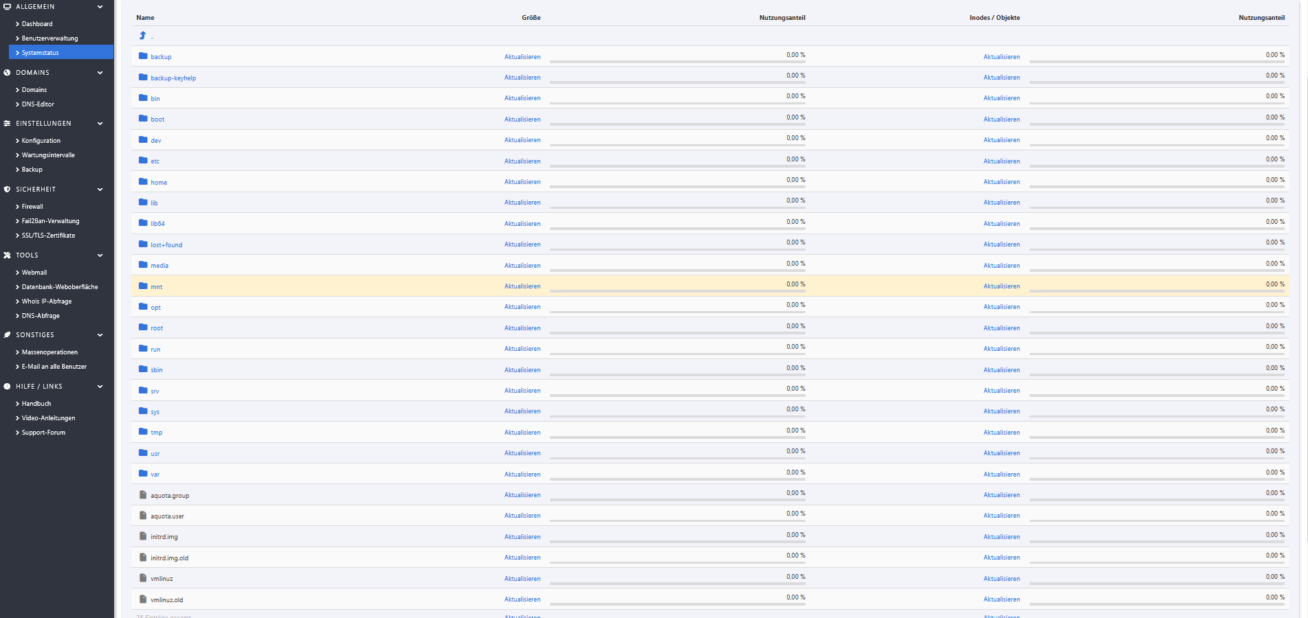This screenshot has height=618, width=1308.
Task: Click the folder icon for the home directory
Action: (x=143, y=182)
